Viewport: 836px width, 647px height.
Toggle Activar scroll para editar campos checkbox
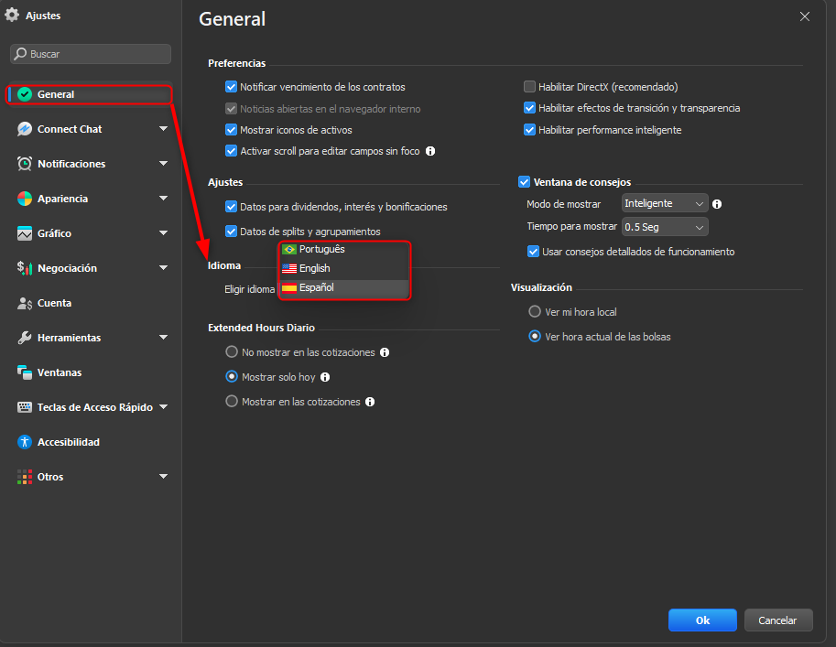pos(231,151)
